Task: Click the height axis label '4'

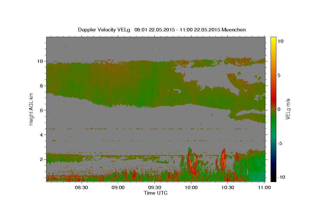Action: tap(42, 135)
